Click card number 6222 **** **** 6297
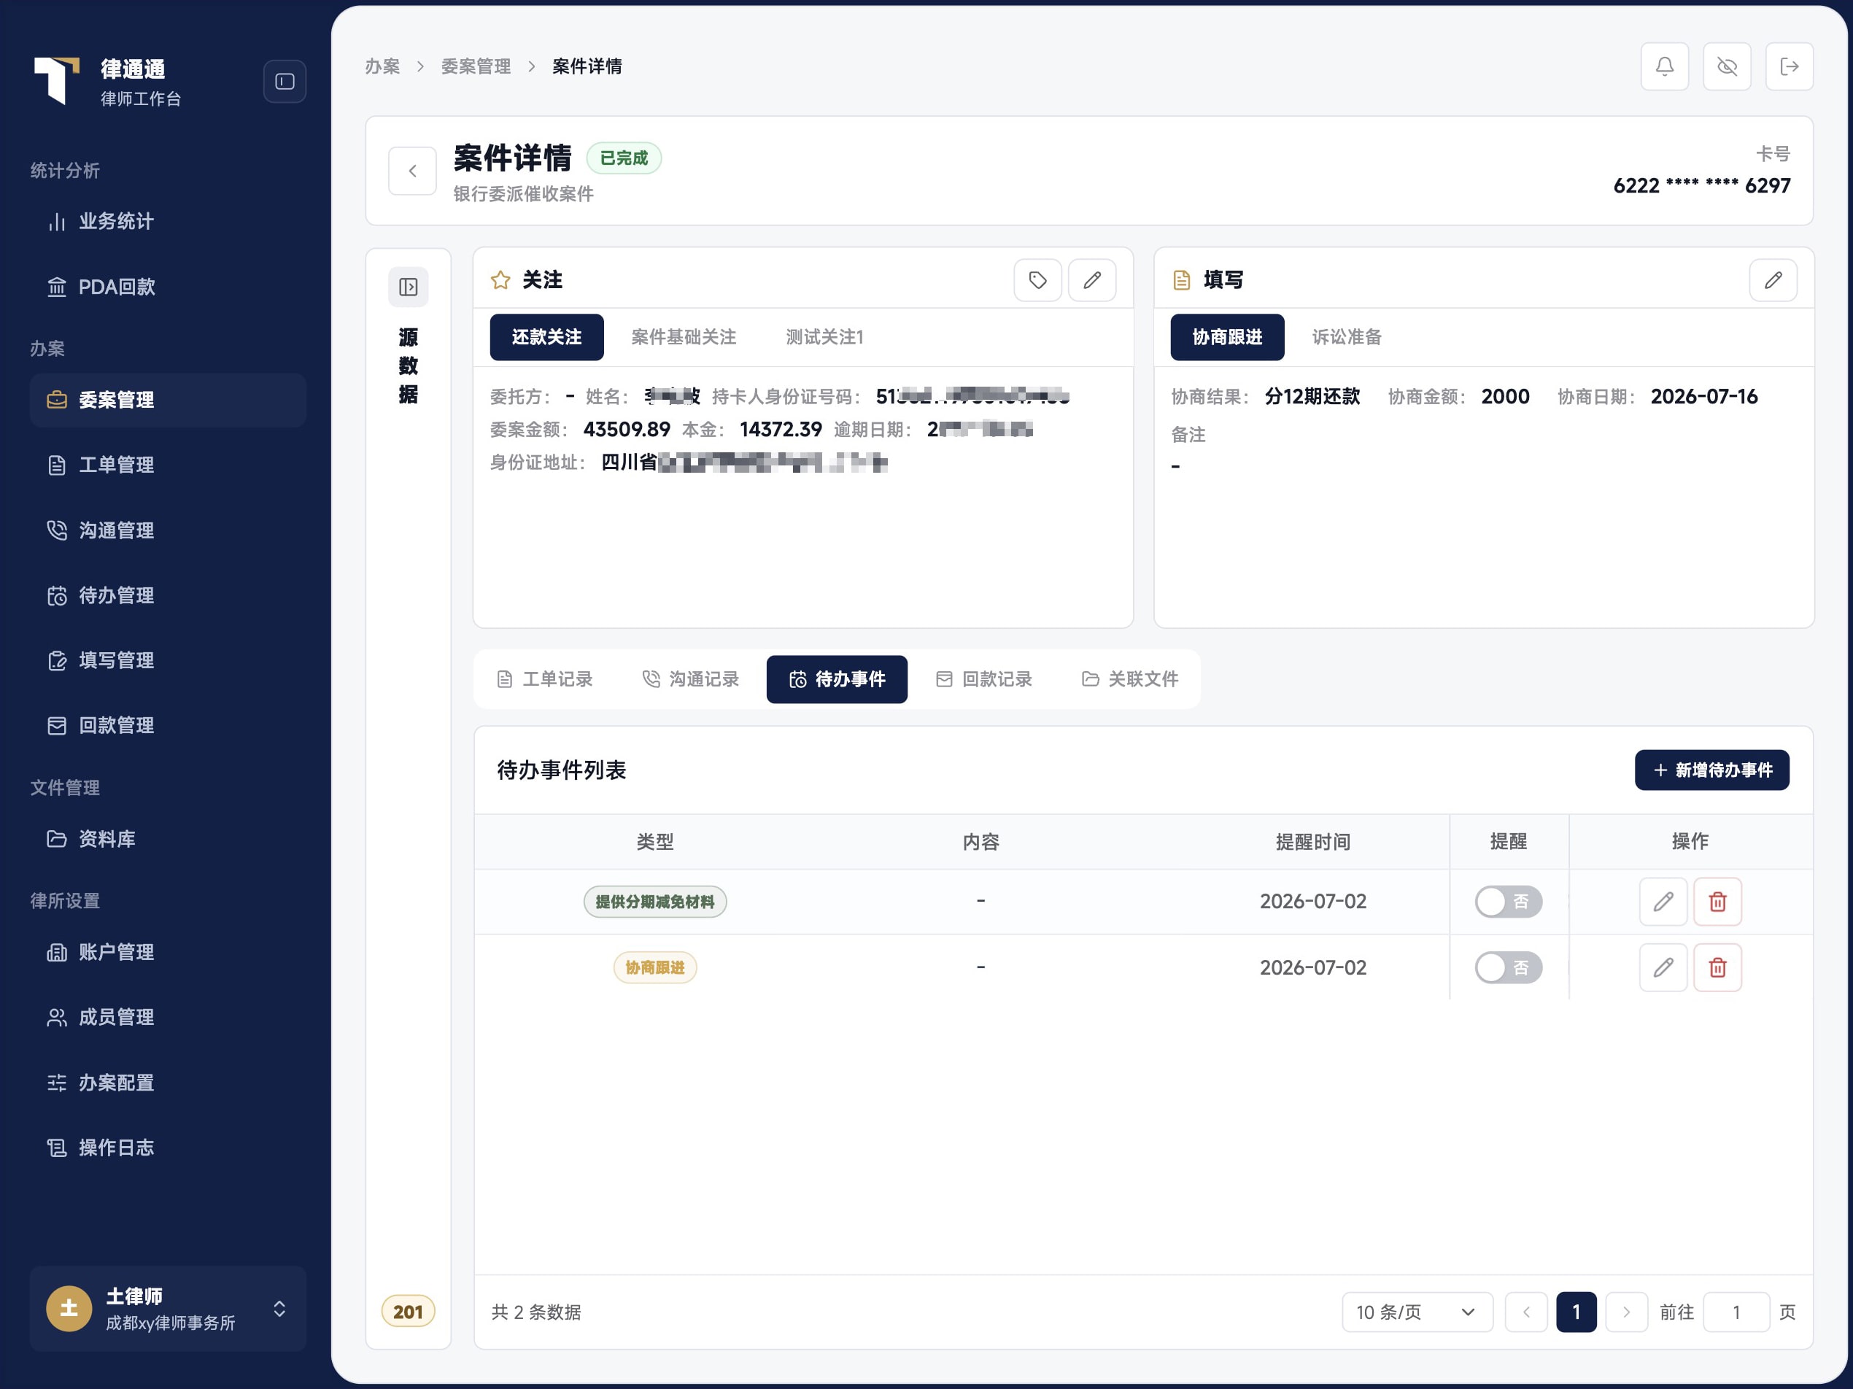1853x1389 pixels. point(1701,185)
